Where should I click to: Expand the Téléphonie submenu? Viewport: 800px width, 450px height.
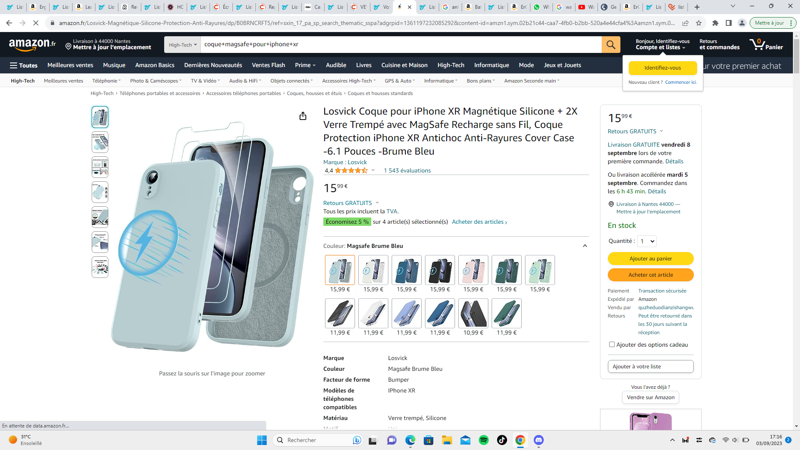tap(106, 81)
